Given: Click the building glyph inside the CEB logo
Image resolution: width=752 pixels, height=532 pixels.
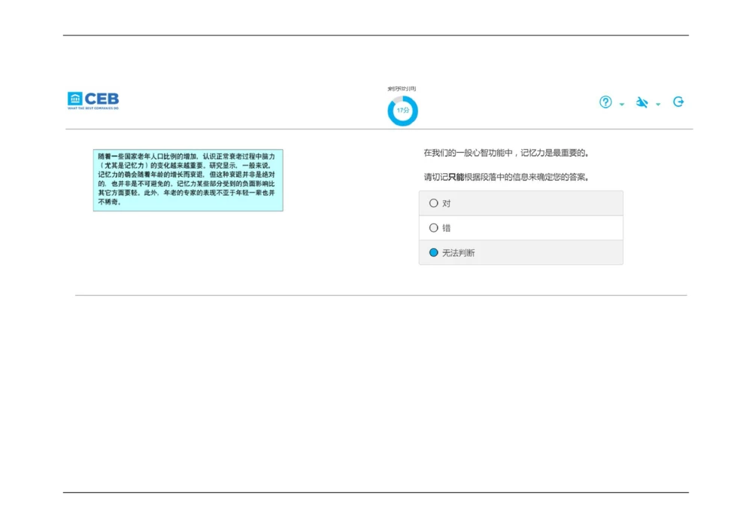Looking at the screenshot, I should coord(74,99).
